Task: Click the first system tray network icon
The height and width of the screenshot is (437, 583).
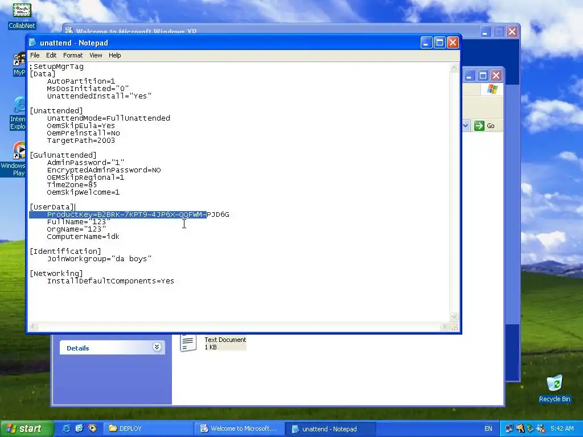Action: [x=509, y=428]
